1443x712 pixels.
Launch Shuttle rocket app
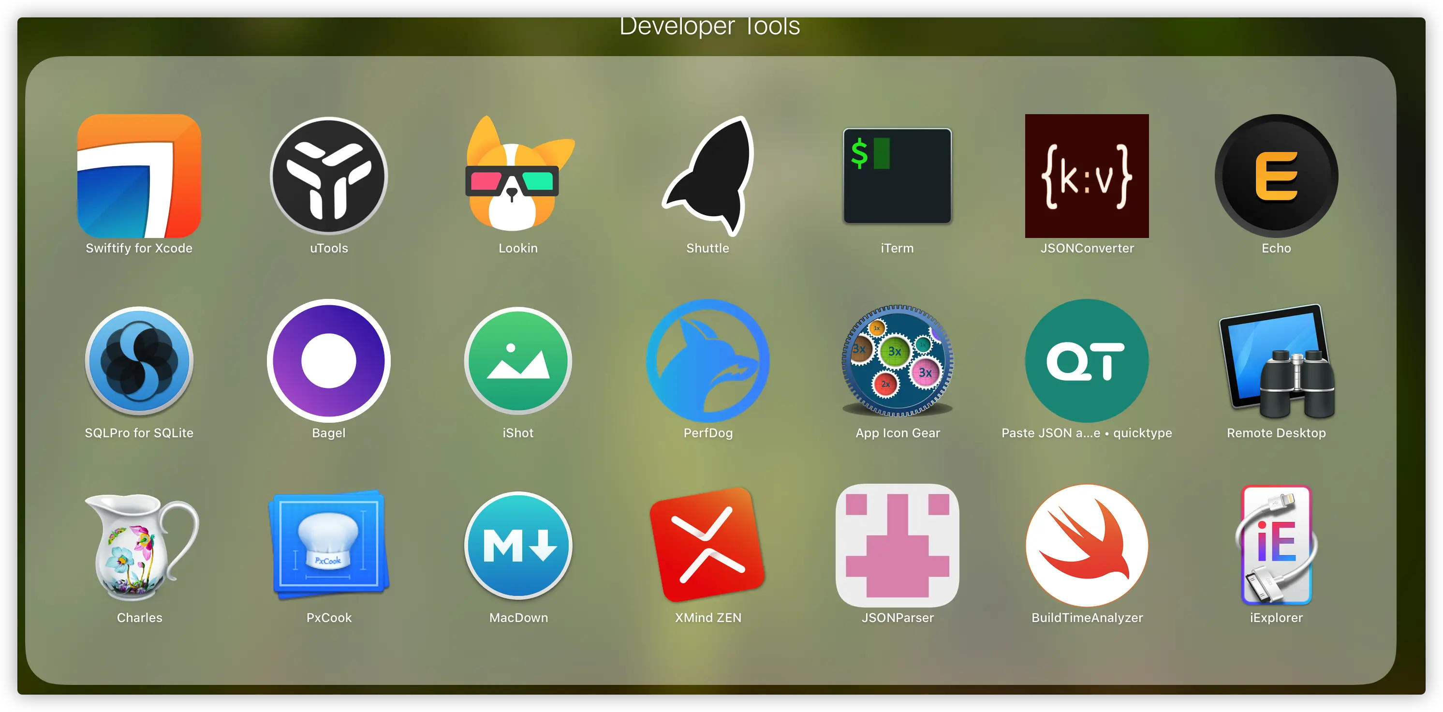708,176
